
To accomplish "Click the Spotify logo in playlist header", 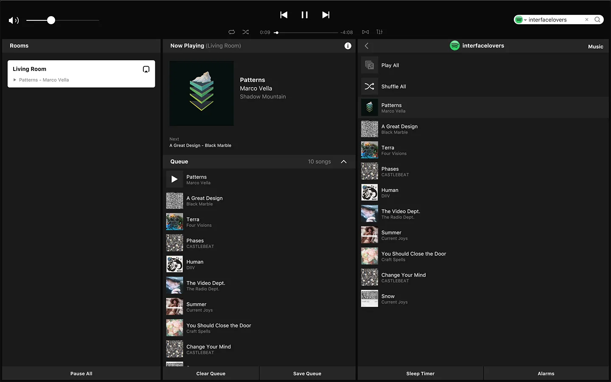I will coord(454,46).
